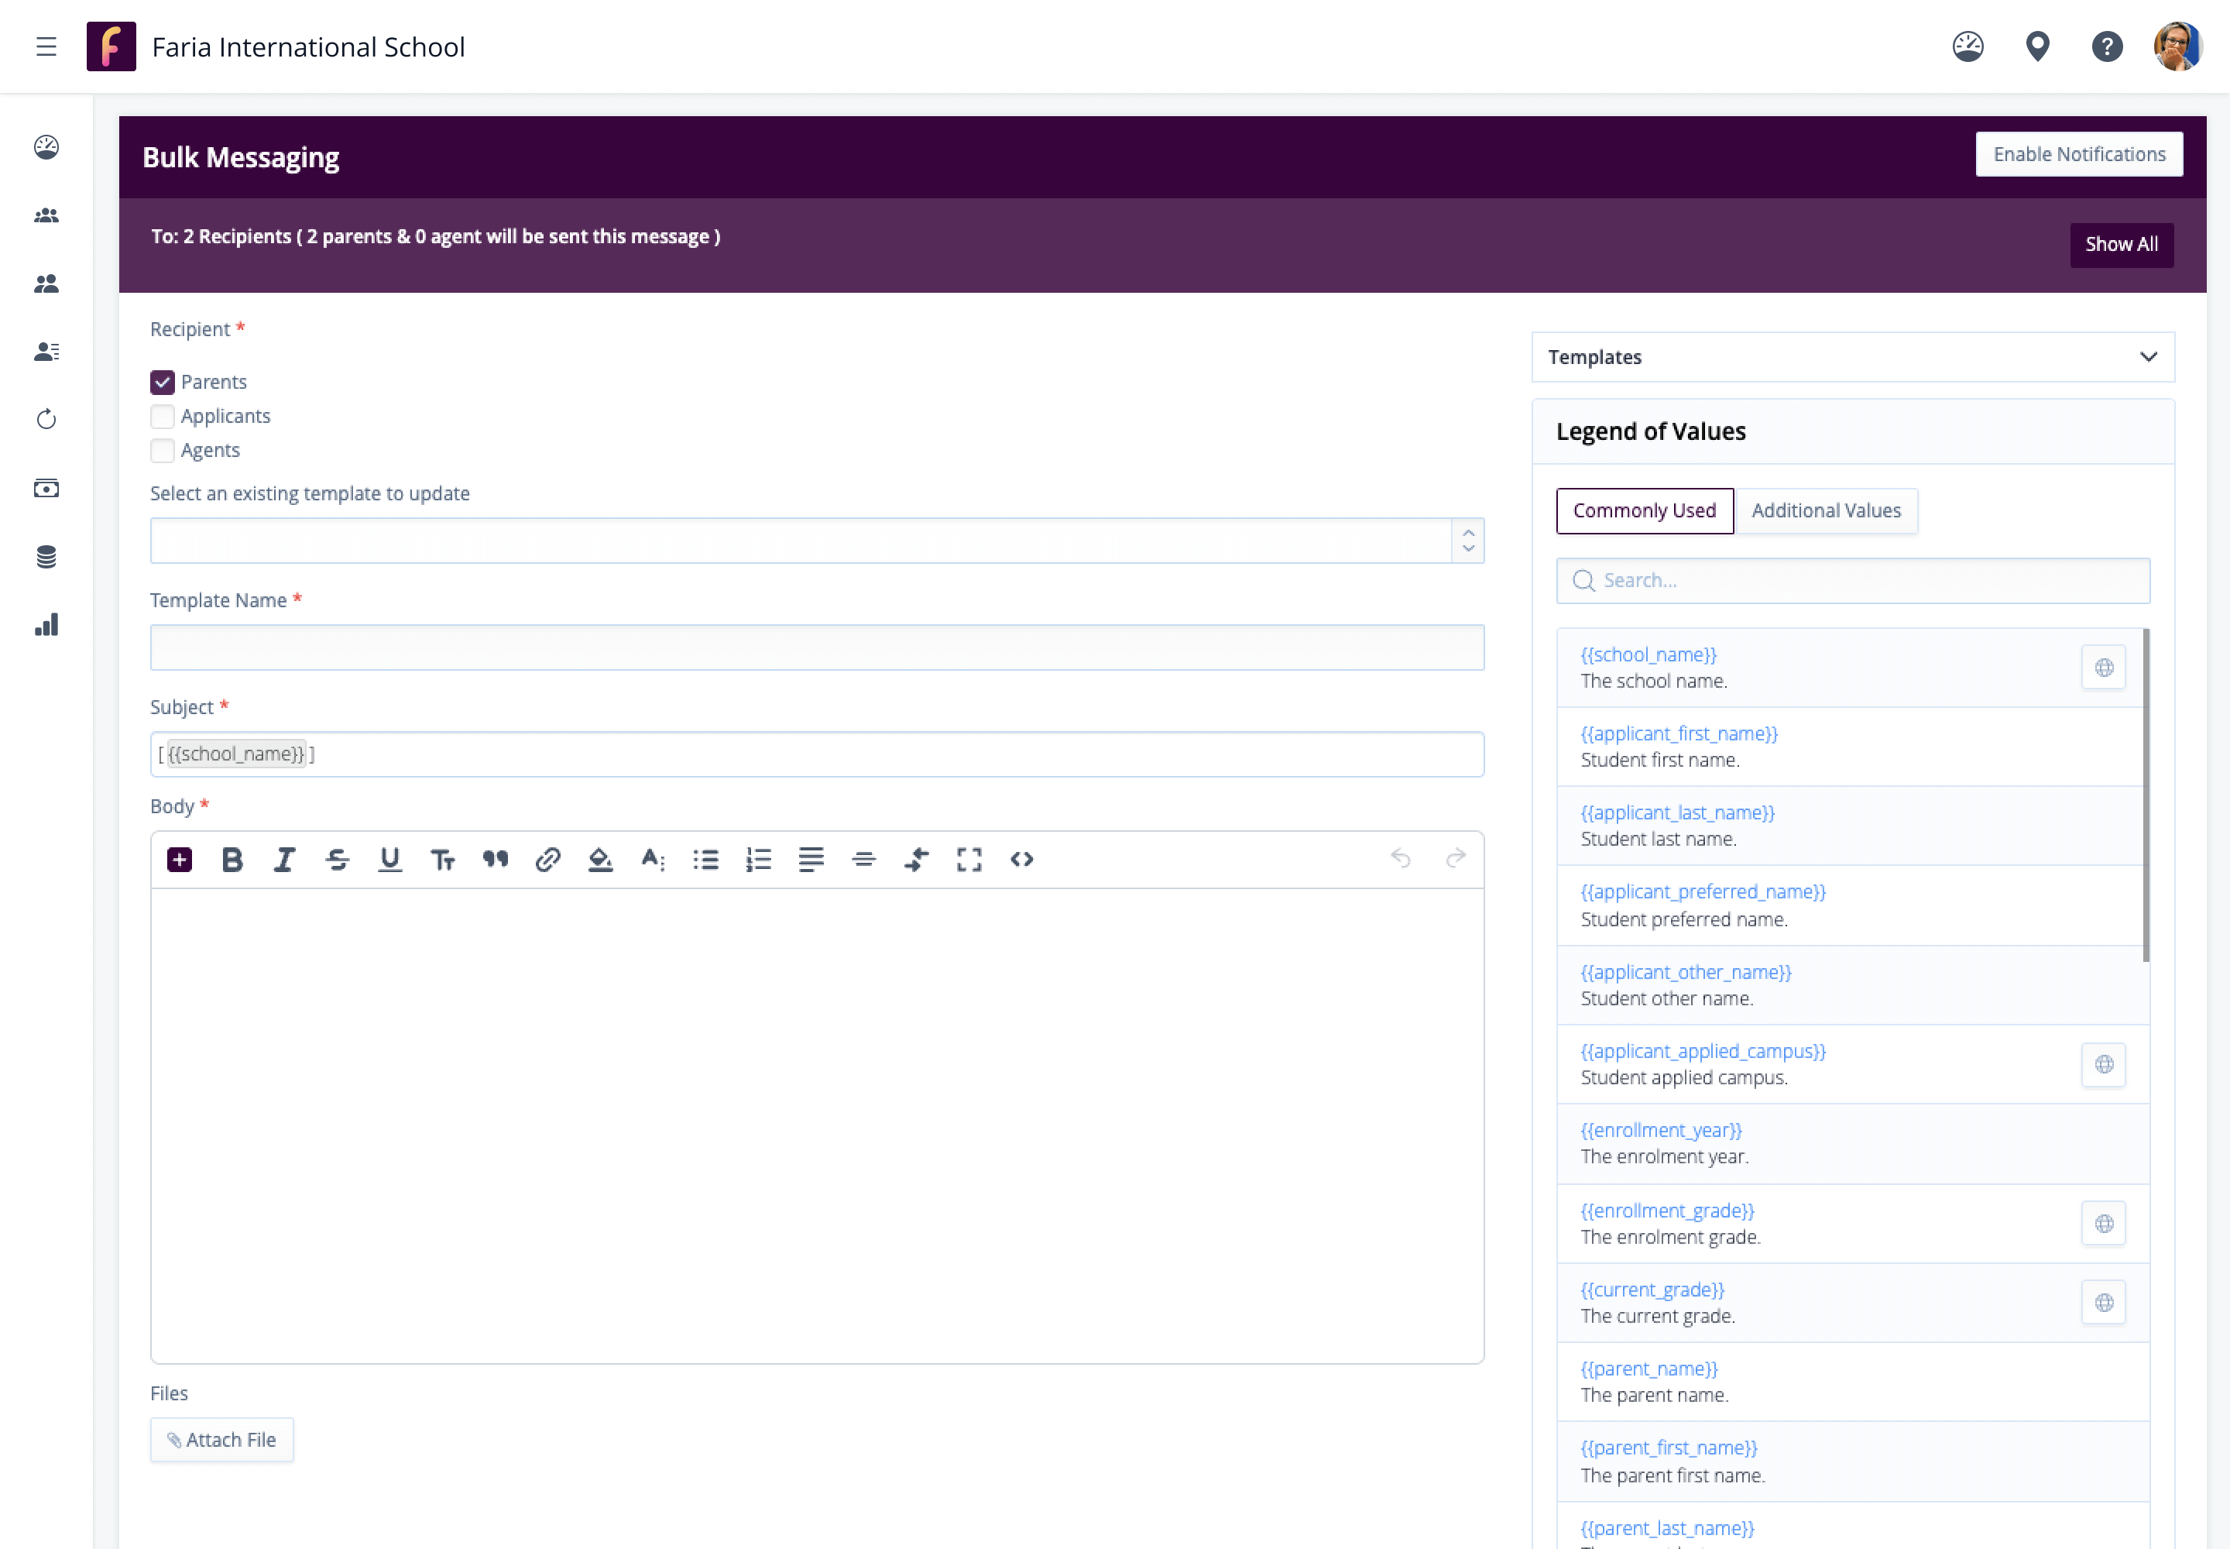The height and width of the screenshot is (1549, 2230).
Task: Switch to the Additional Values tab
Action: tap(1825, 510)
